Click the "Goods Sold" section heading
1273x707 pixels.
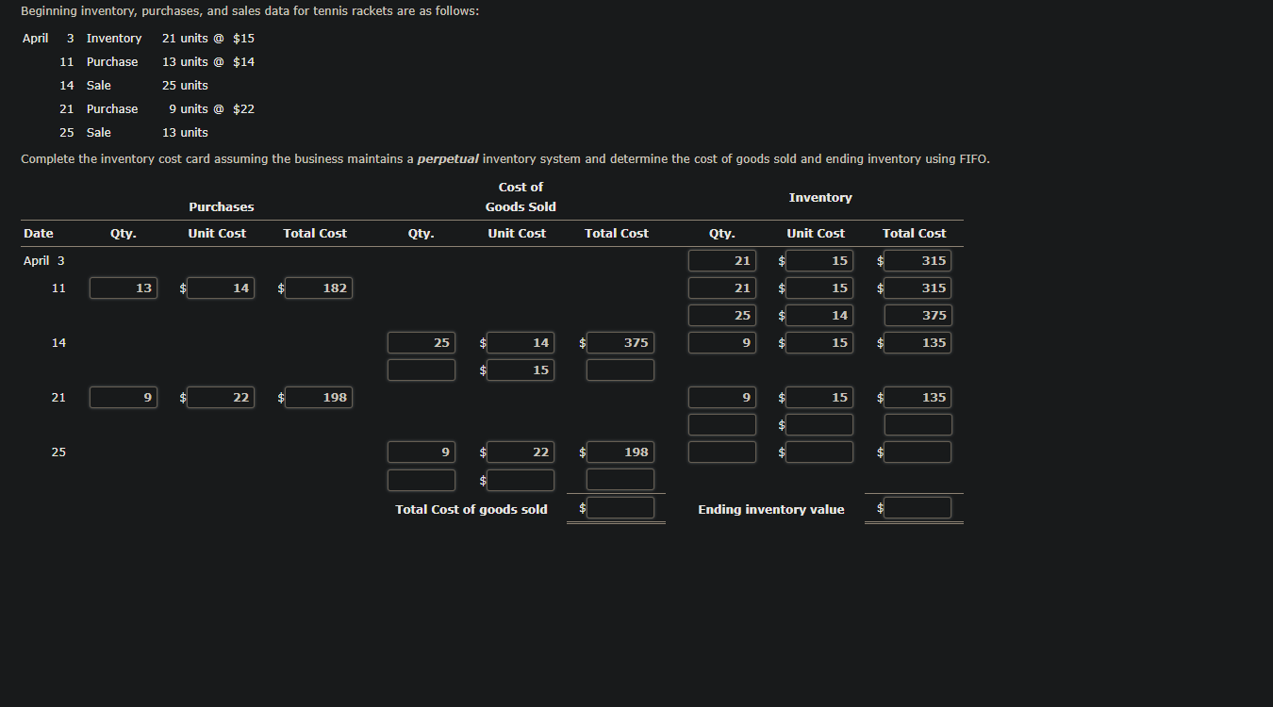click(x=521, y=206)
